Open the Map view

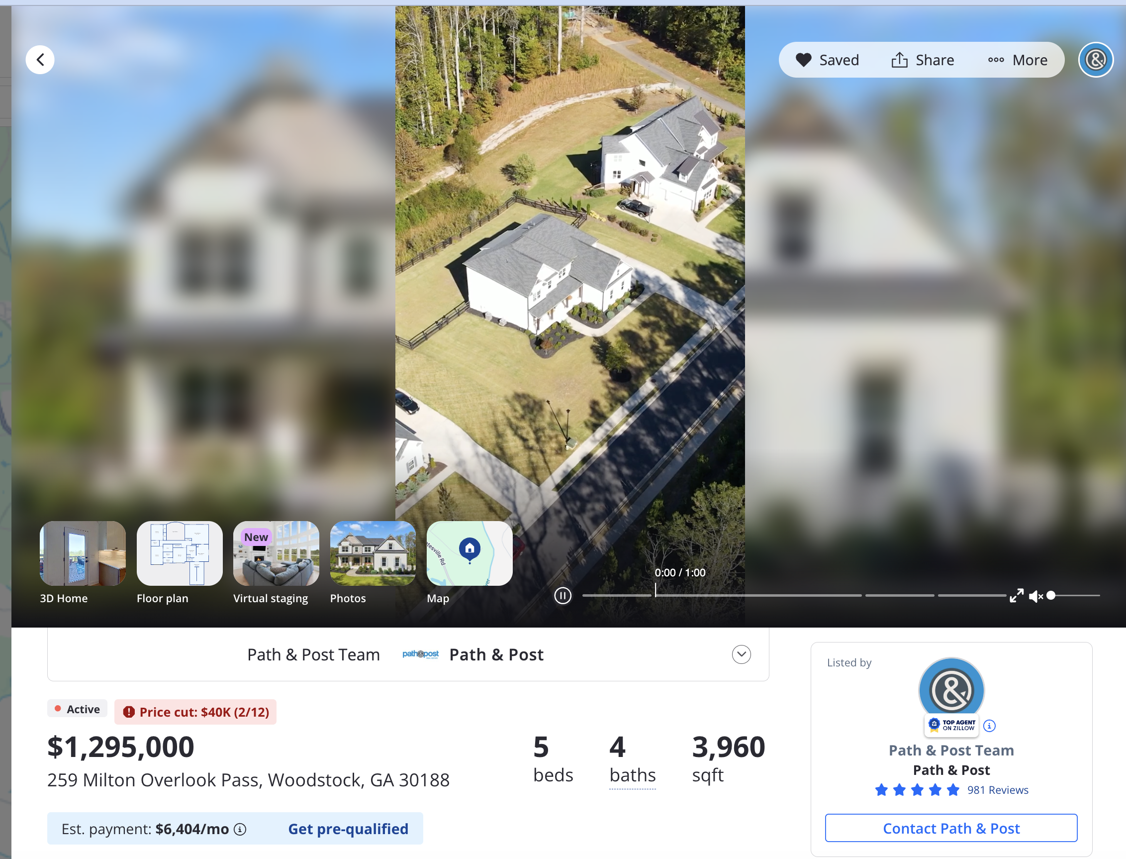469,562
